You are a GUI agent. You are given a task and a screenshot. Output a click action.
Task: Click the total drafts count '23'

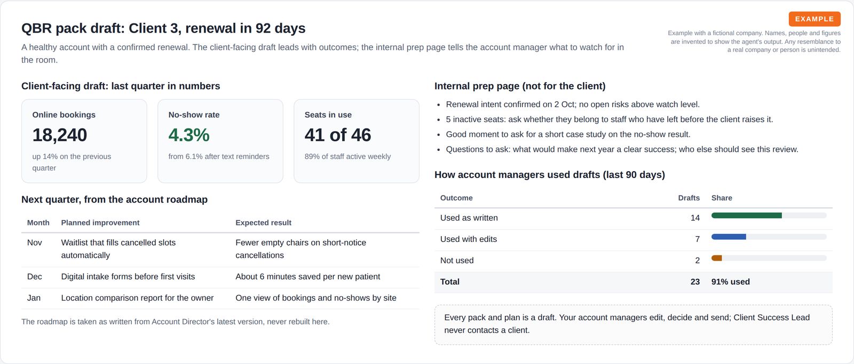pos(695,282)
